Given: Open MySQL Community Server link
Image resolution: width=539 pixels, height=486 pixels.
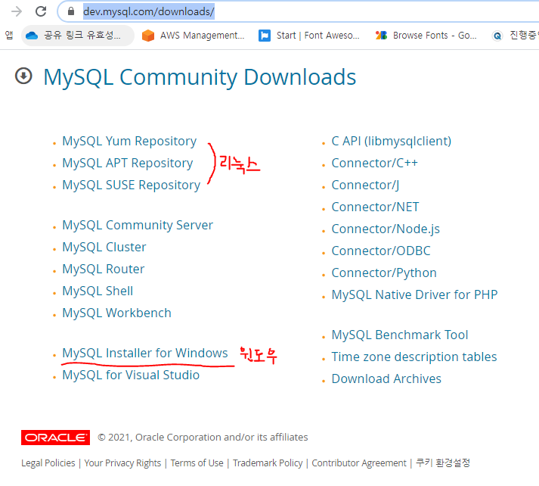Looking at the screenshot, I should (x=138, y=226).
